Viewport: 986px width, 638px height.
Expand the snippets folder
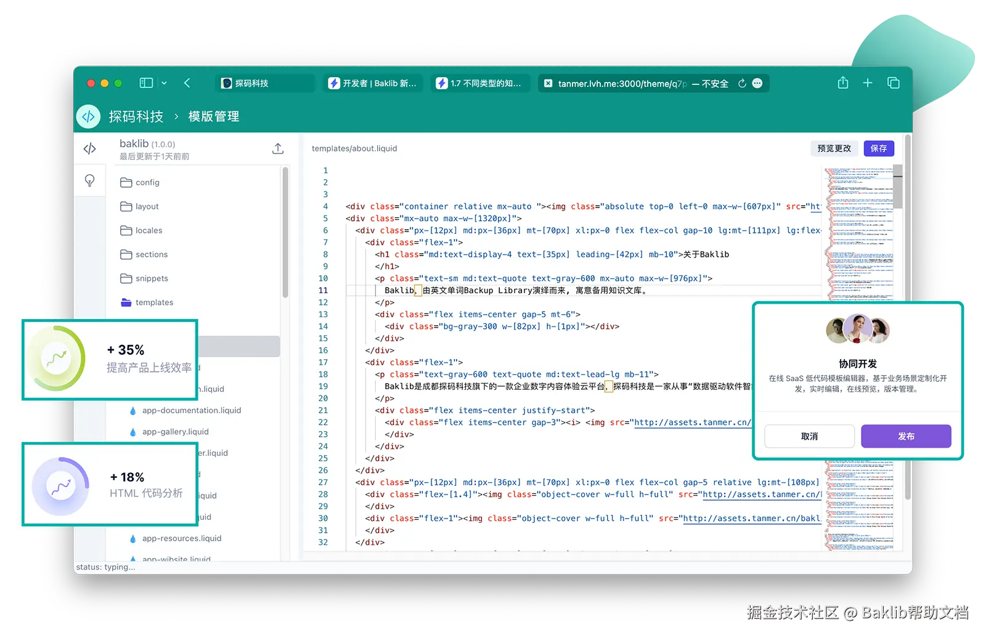pyautogui.click(x=144, y=278)
